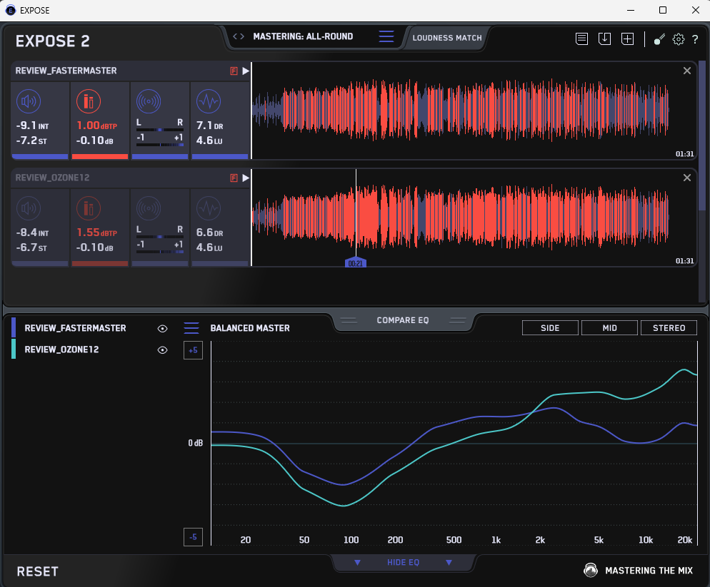Click red F icon on REVIEW_FASTERMASTER
The width and height of the screenshot is (710, 587).
[234, 71]
